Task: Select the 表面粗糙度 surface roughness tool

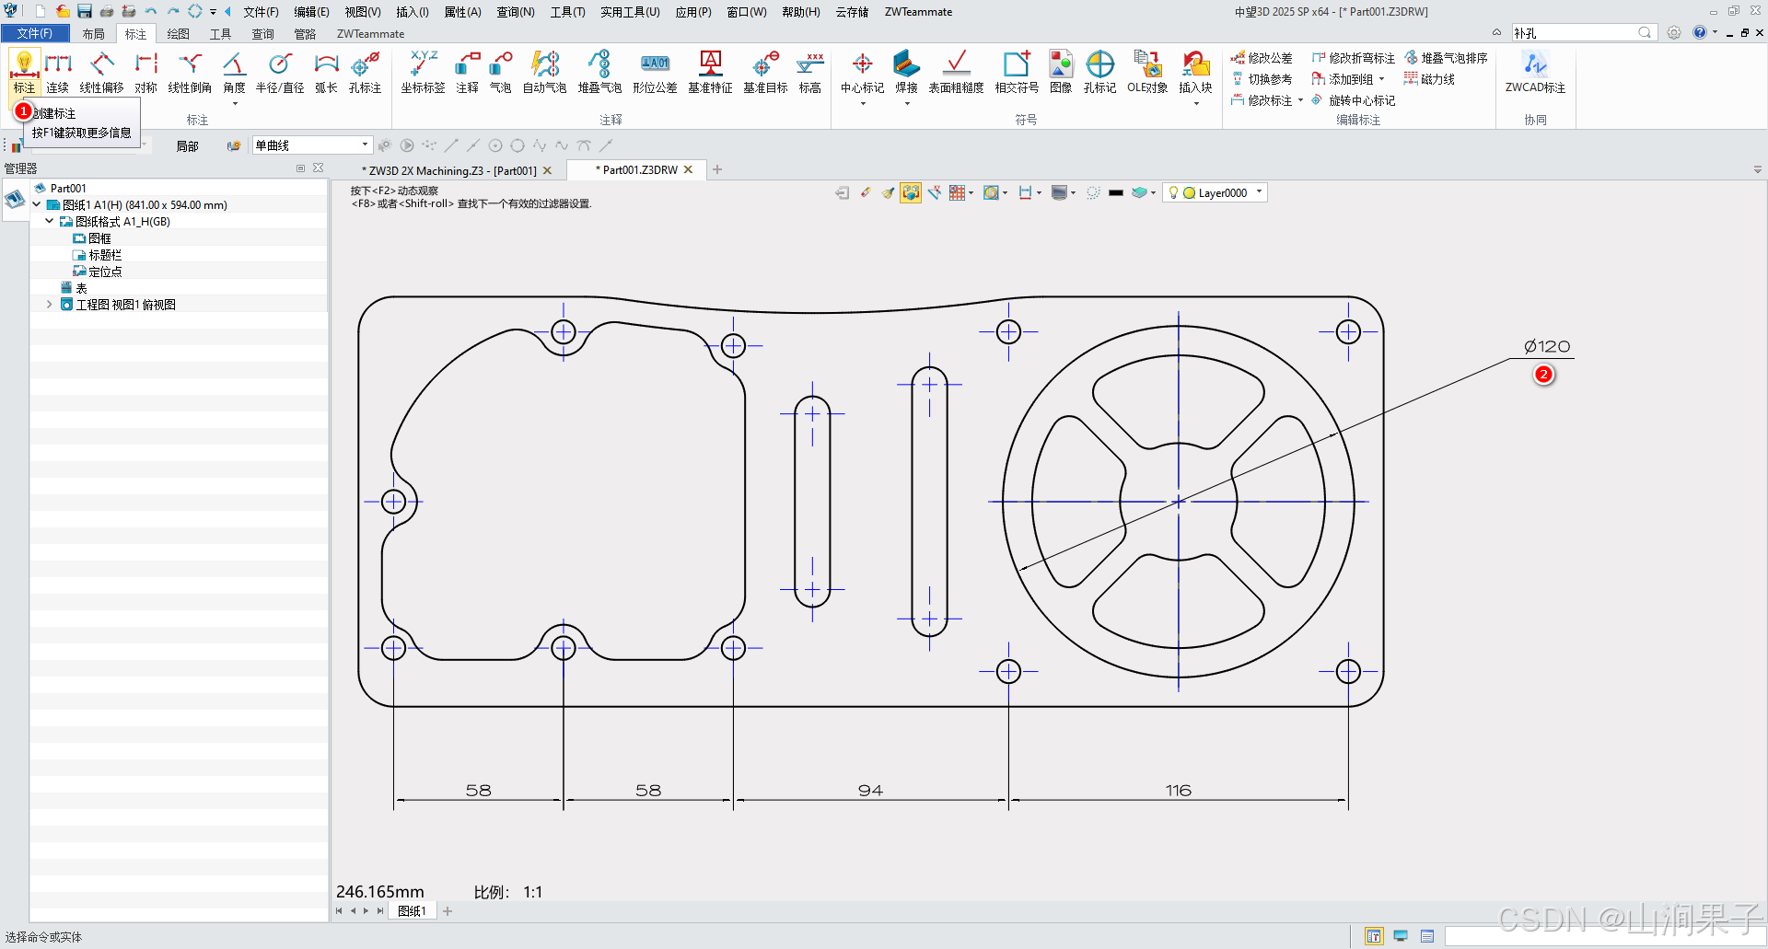Action: point(956,73)
